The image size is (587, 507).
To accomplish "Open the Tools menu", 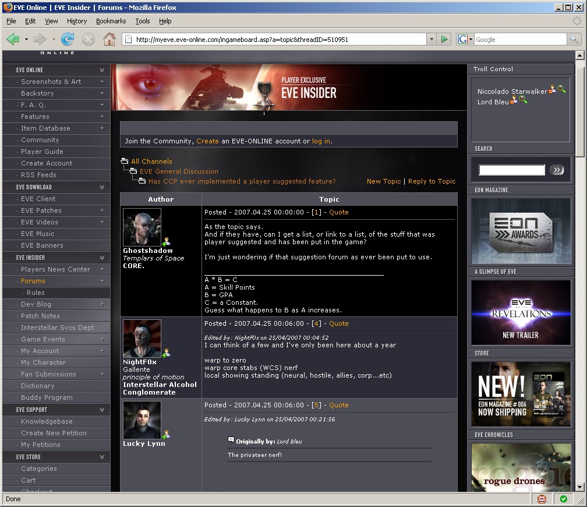I will [143, 21].
